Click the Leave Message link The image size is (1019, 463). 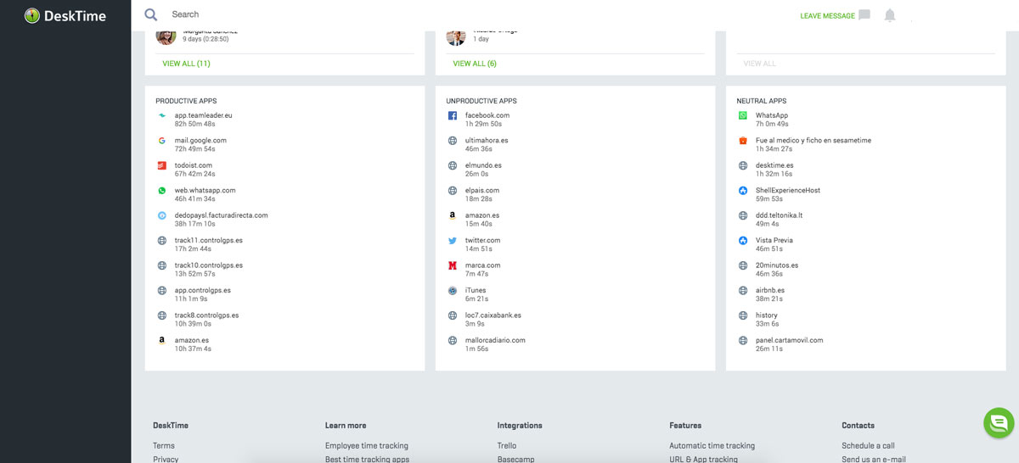click(x=827, y=16)
